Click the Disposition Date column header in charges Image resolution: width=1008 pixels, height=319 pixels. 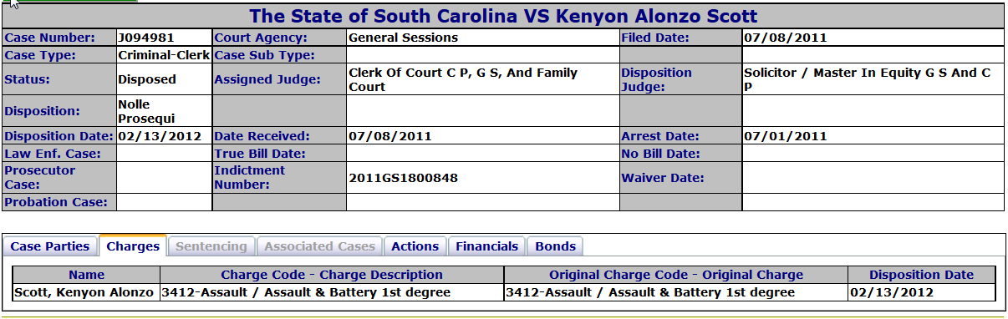pyautogui.click(x=921, y=275)
